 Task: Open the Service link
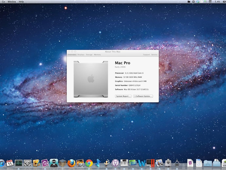coord(154,54)
